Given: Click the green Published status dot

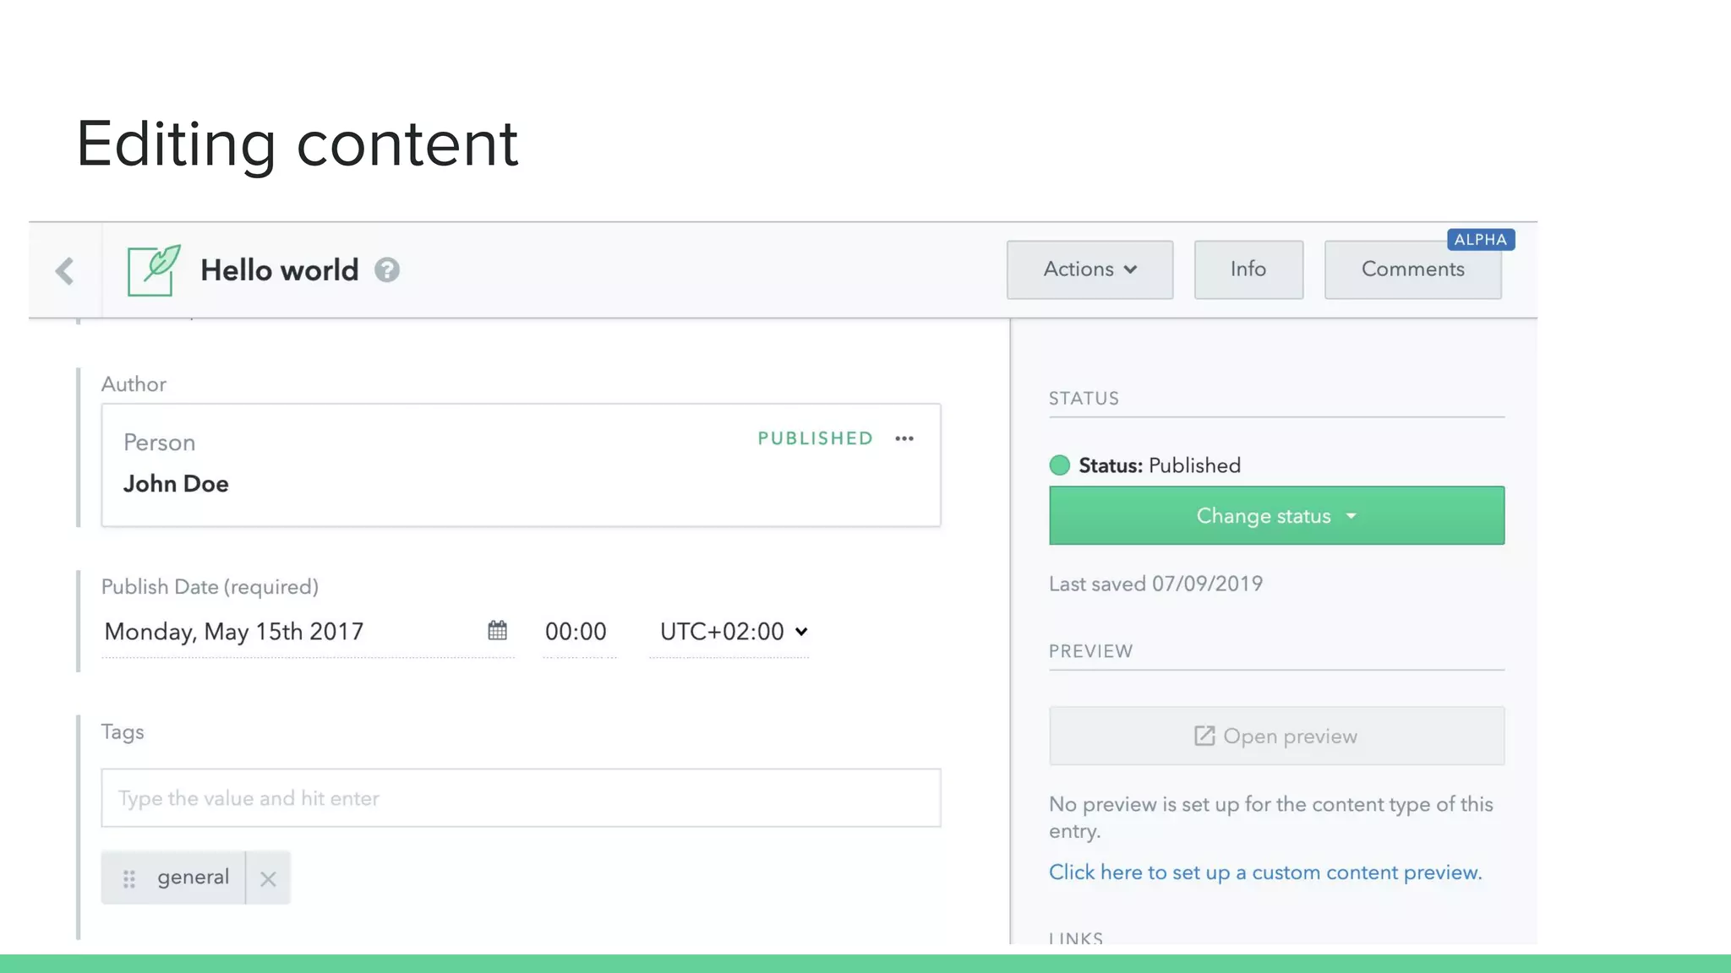Looking at the screenshot, I should tap(1059, 465).
